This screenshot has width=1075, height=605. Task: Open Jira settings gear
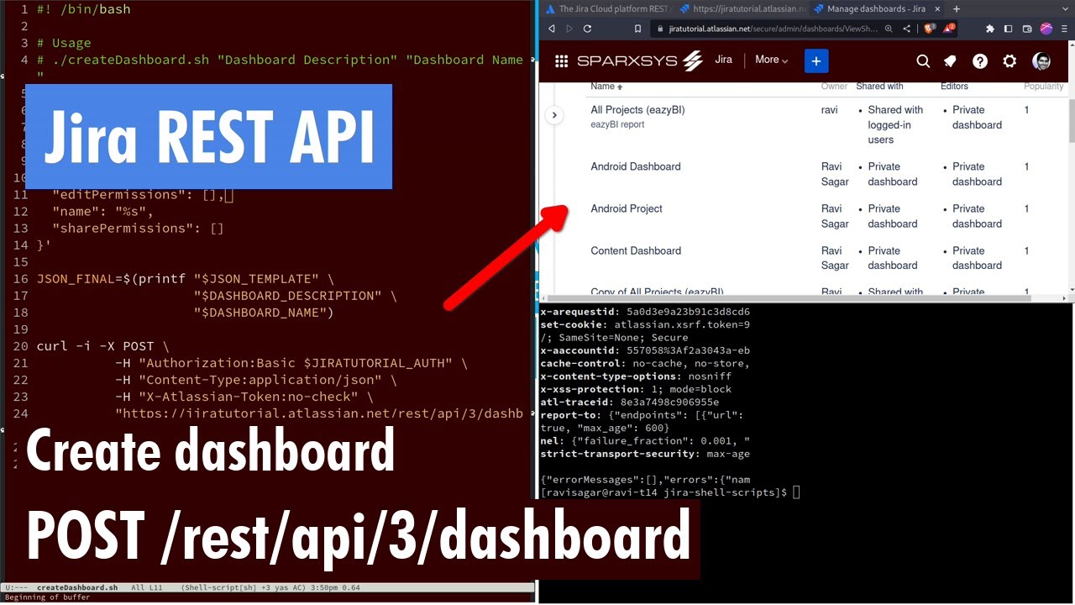1009,60
